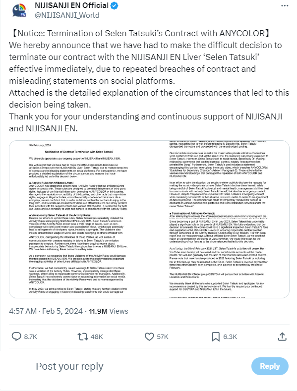Click the 48K reposts count

[x=97, y=337]
